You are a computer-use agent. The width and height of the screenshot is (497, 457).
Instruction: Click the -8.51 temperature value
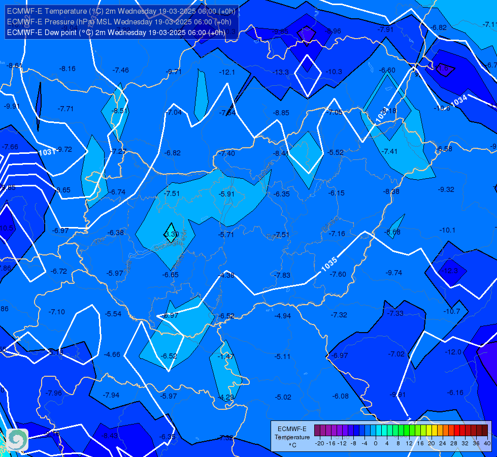[x=120, y=111]
